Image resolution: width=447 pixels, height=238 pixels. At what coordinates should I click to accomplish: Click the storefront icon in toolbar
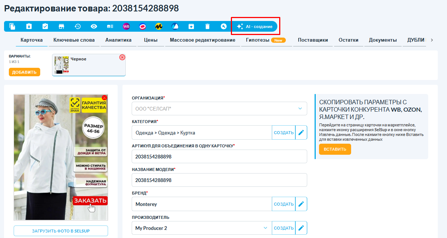click(x=61, y=27)
